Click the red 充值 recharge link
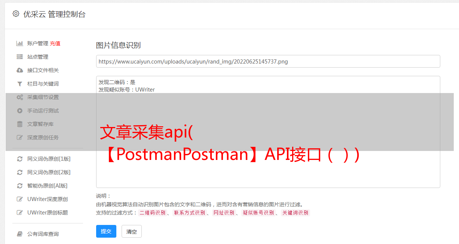This screenshot has height=244, width=459. 55,43
